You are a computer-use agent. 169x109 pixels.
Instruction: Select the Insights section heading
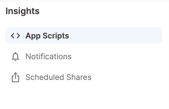point(23,11)
